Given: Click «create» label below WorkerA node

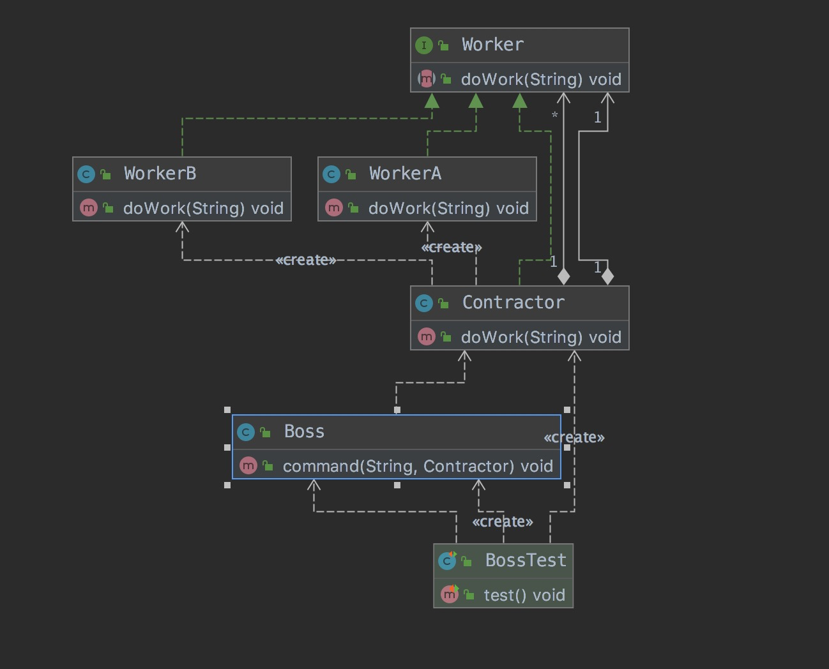Looking at the screenshot, I should pyautogui.click(x=452, y=247).
